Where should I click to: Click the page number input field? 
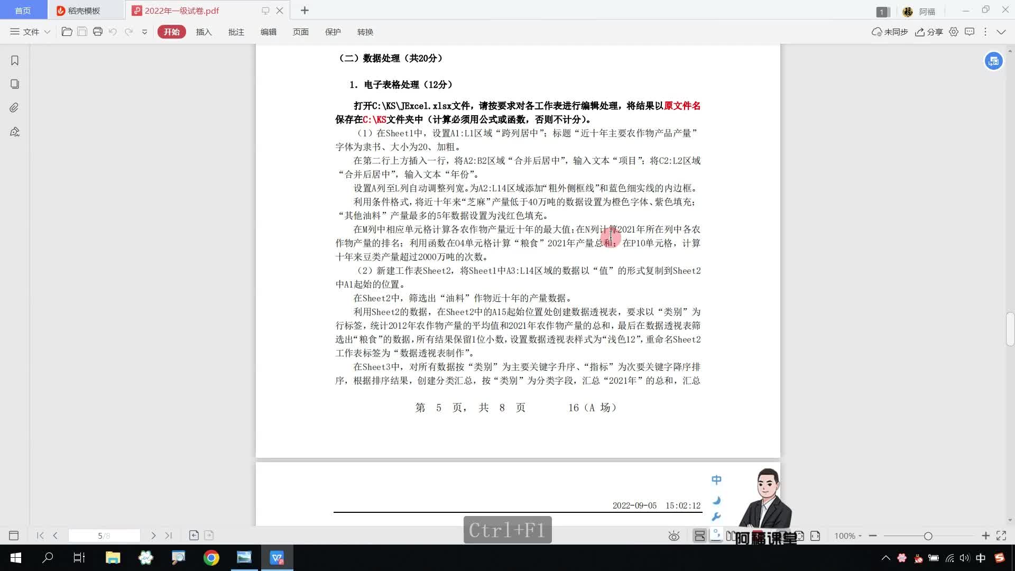pos(104,536)
